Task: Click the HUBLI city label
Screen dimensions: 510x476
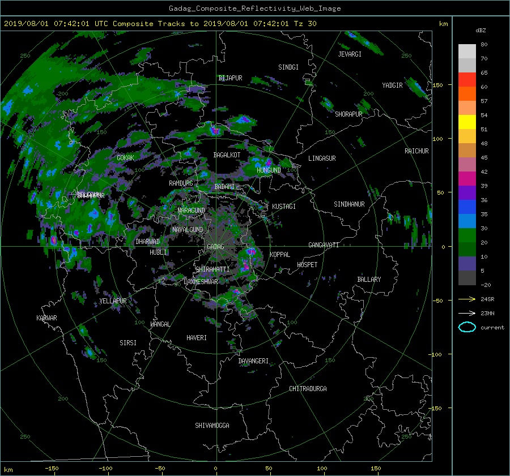Action: click(158, 252)
